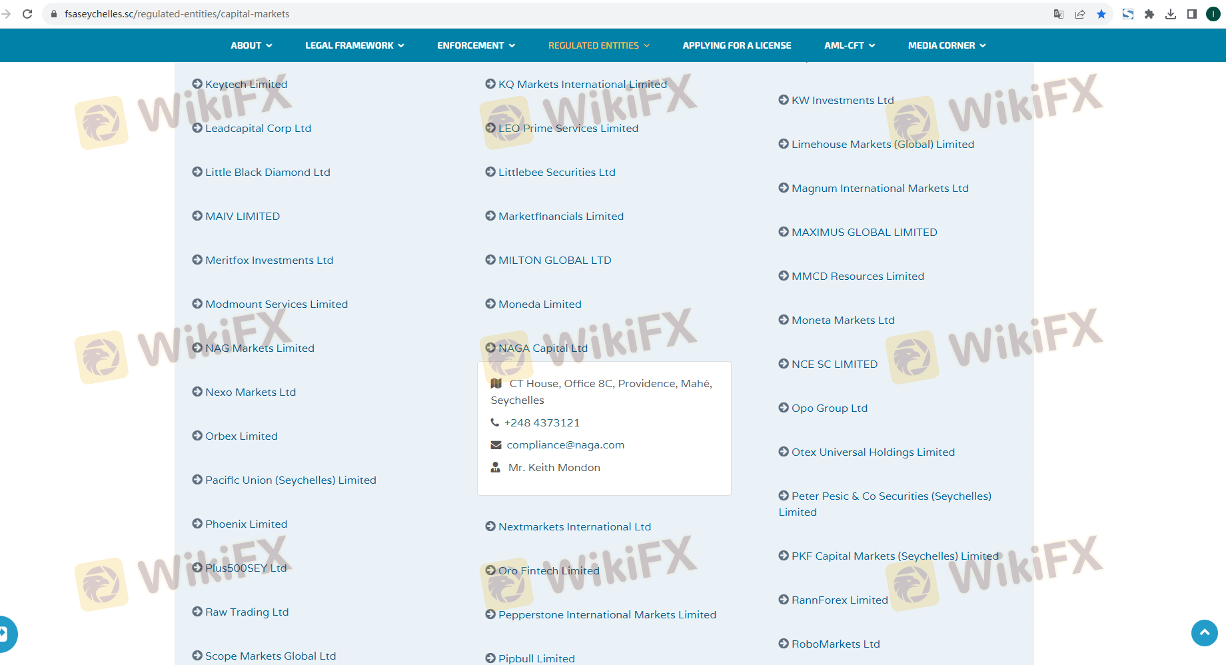Open browser downloads icon
This screenshot has width=1226, height=665.
[1171, 14]
